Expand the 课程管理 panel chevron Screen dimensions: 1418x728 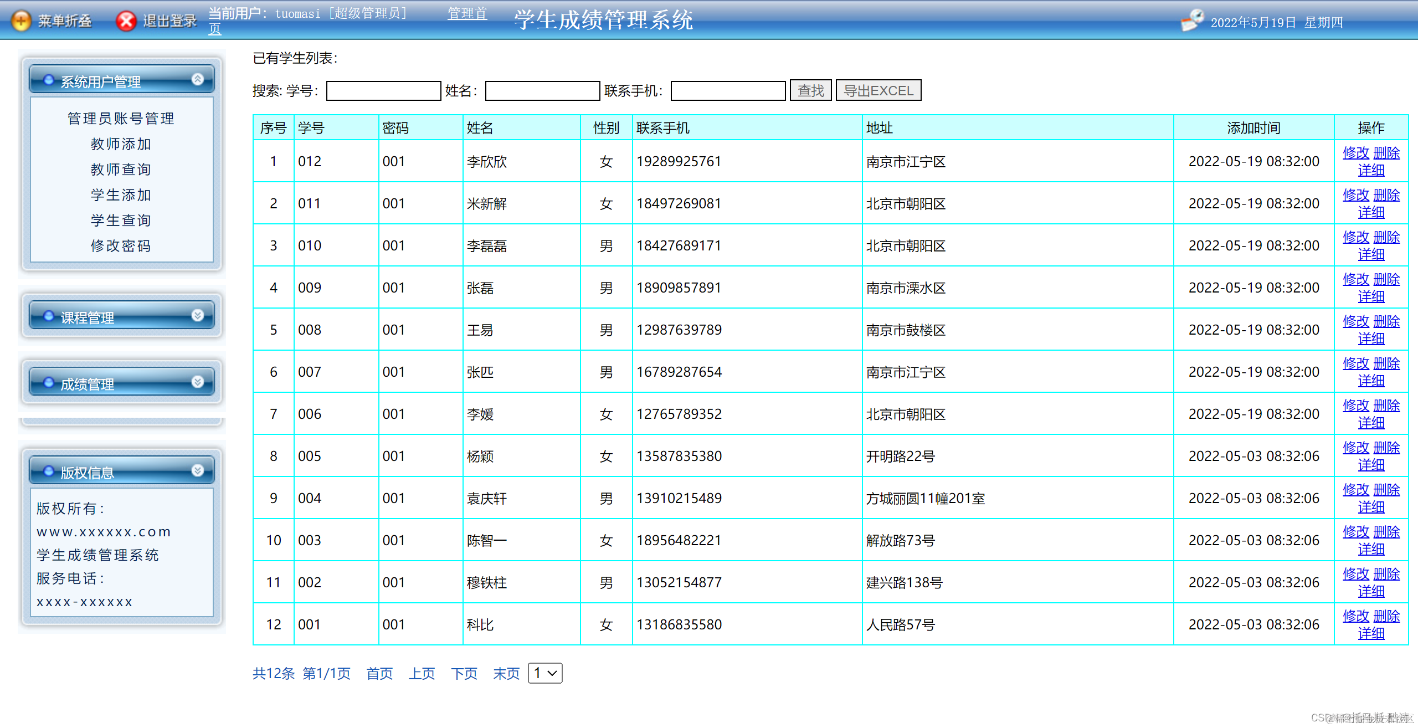tap(198, 315)
